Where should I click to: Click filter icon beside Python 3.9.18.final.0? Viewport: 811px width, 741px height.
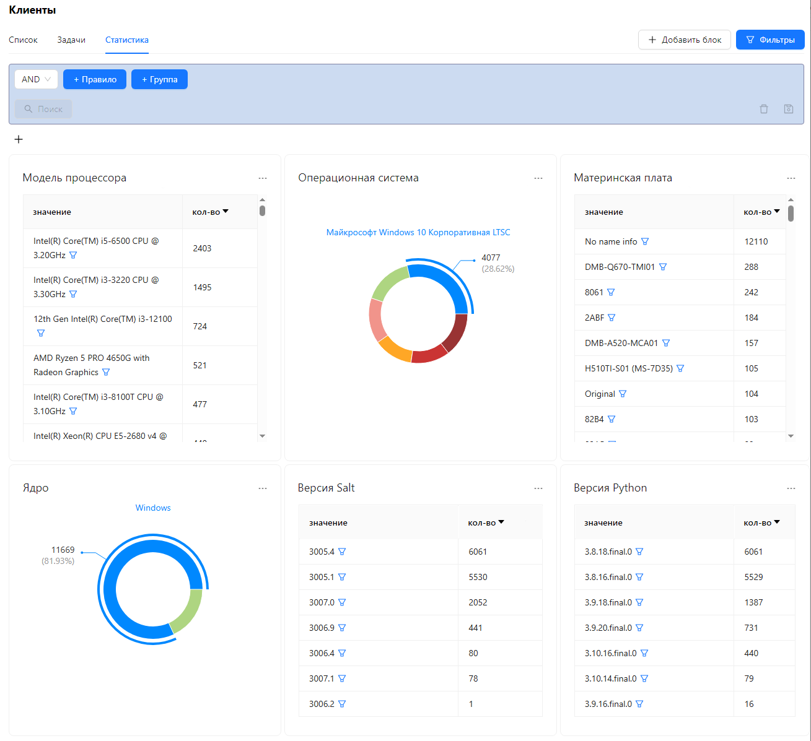click(x=639, y=602)
